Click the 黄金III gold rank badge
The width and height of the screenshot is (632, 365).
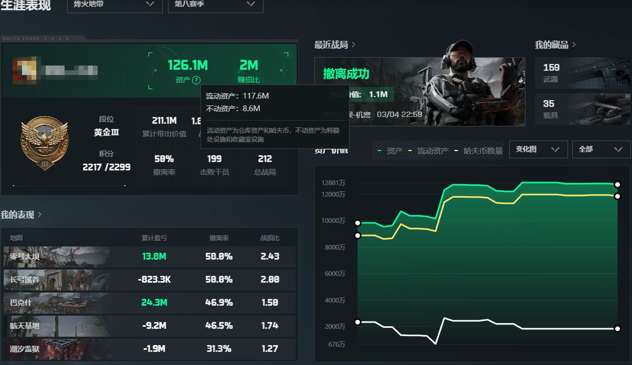[44, 142]
